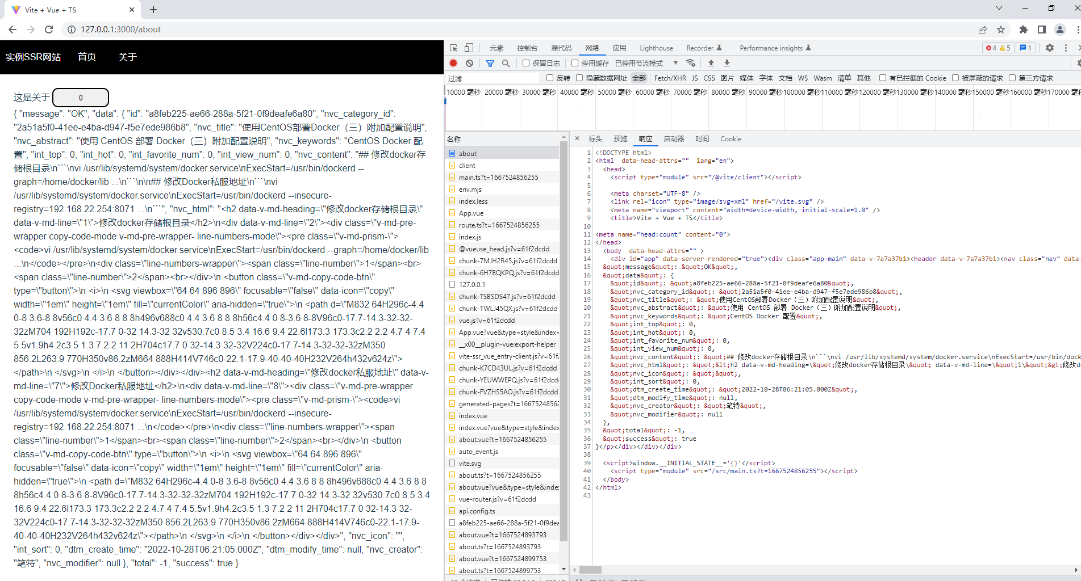
Task: Check the 反转 filter checkbox
Action: coord(550,78)
